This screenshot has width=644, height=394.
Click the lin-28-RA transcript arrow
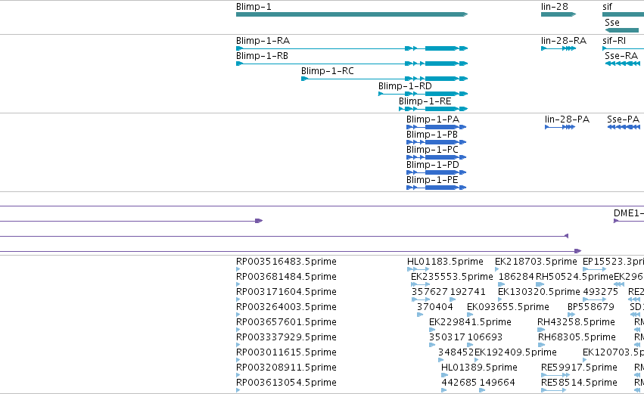(x=558, y=48)
